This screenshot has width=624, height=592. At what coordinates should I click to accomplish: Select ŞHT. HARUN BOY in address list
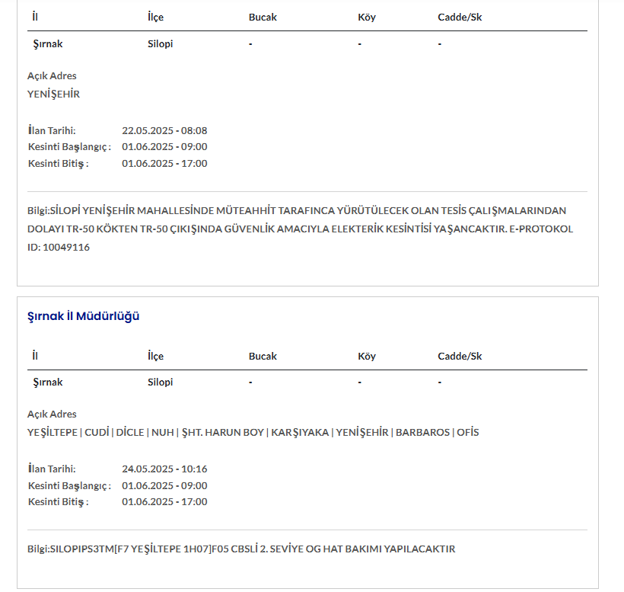(223, 433)
